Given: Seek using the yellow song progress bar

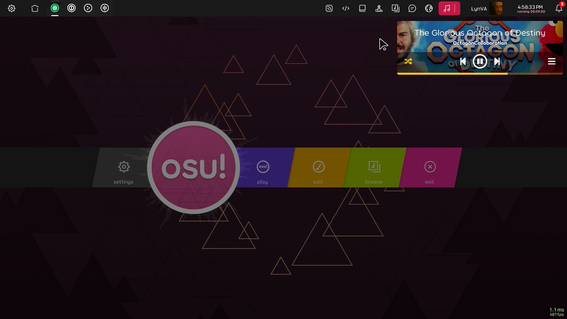Looking at the screenshot, I should [x=480, y=73].
